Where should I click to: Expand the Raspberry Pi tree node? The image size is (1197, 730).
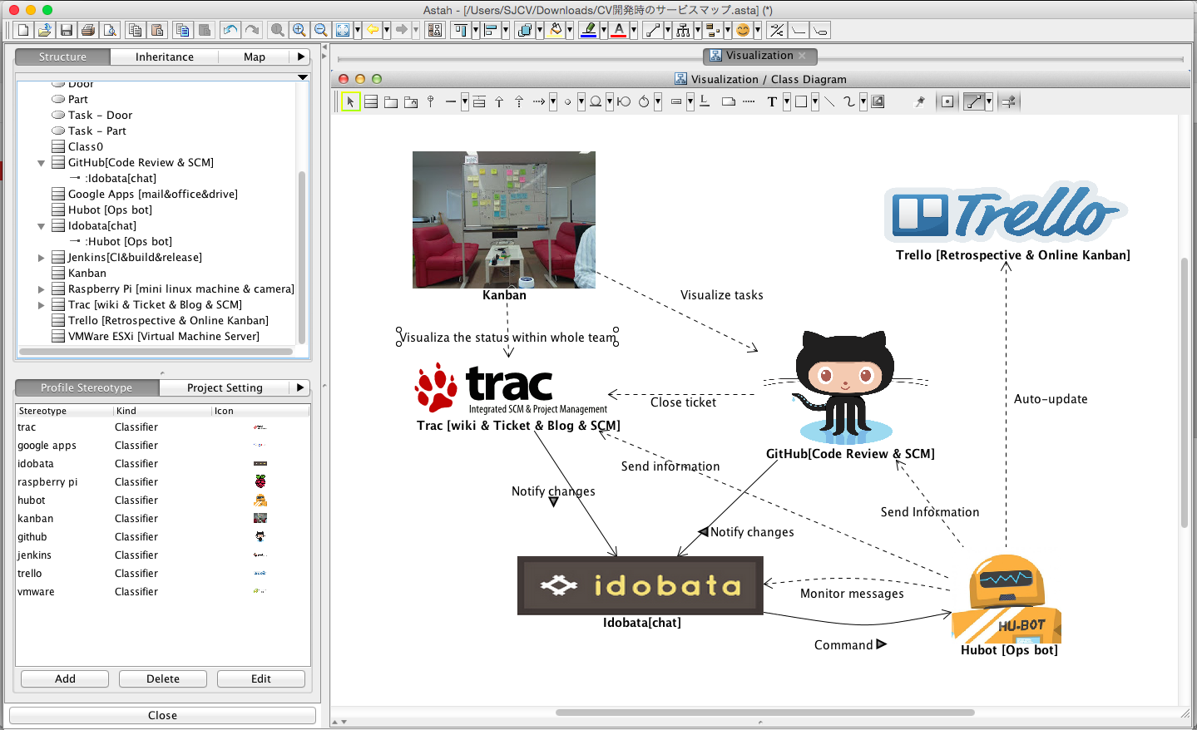(41, 289)
